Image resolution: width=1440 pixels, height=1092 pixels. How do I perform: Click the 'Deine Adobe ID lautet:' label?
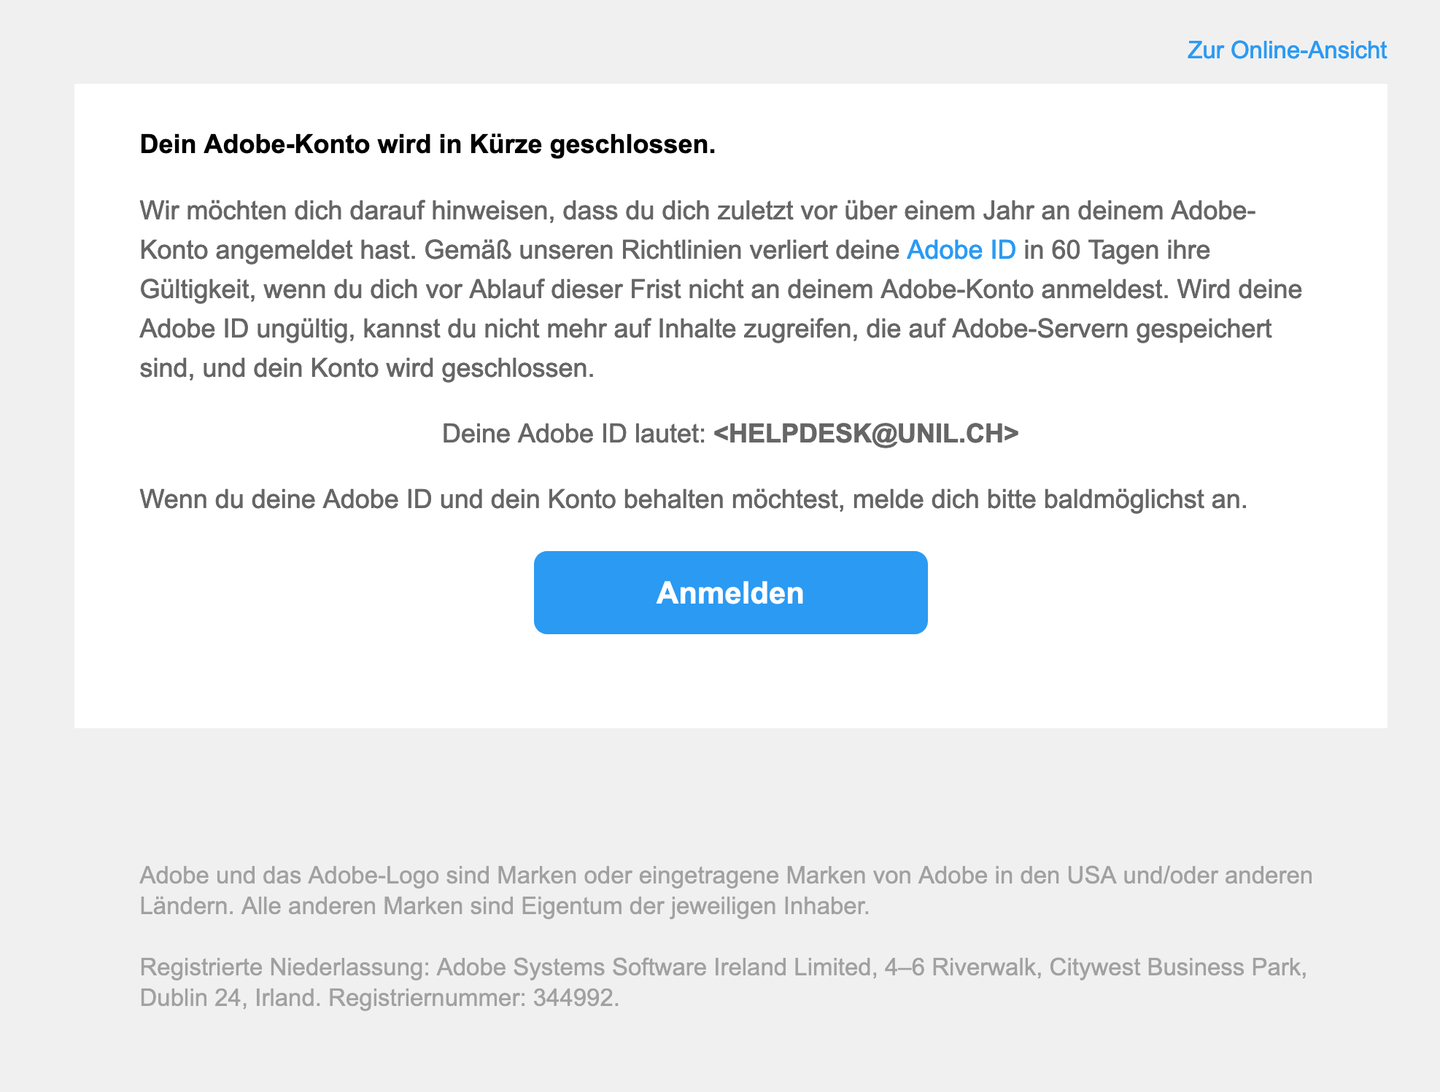tap(573, 434)
